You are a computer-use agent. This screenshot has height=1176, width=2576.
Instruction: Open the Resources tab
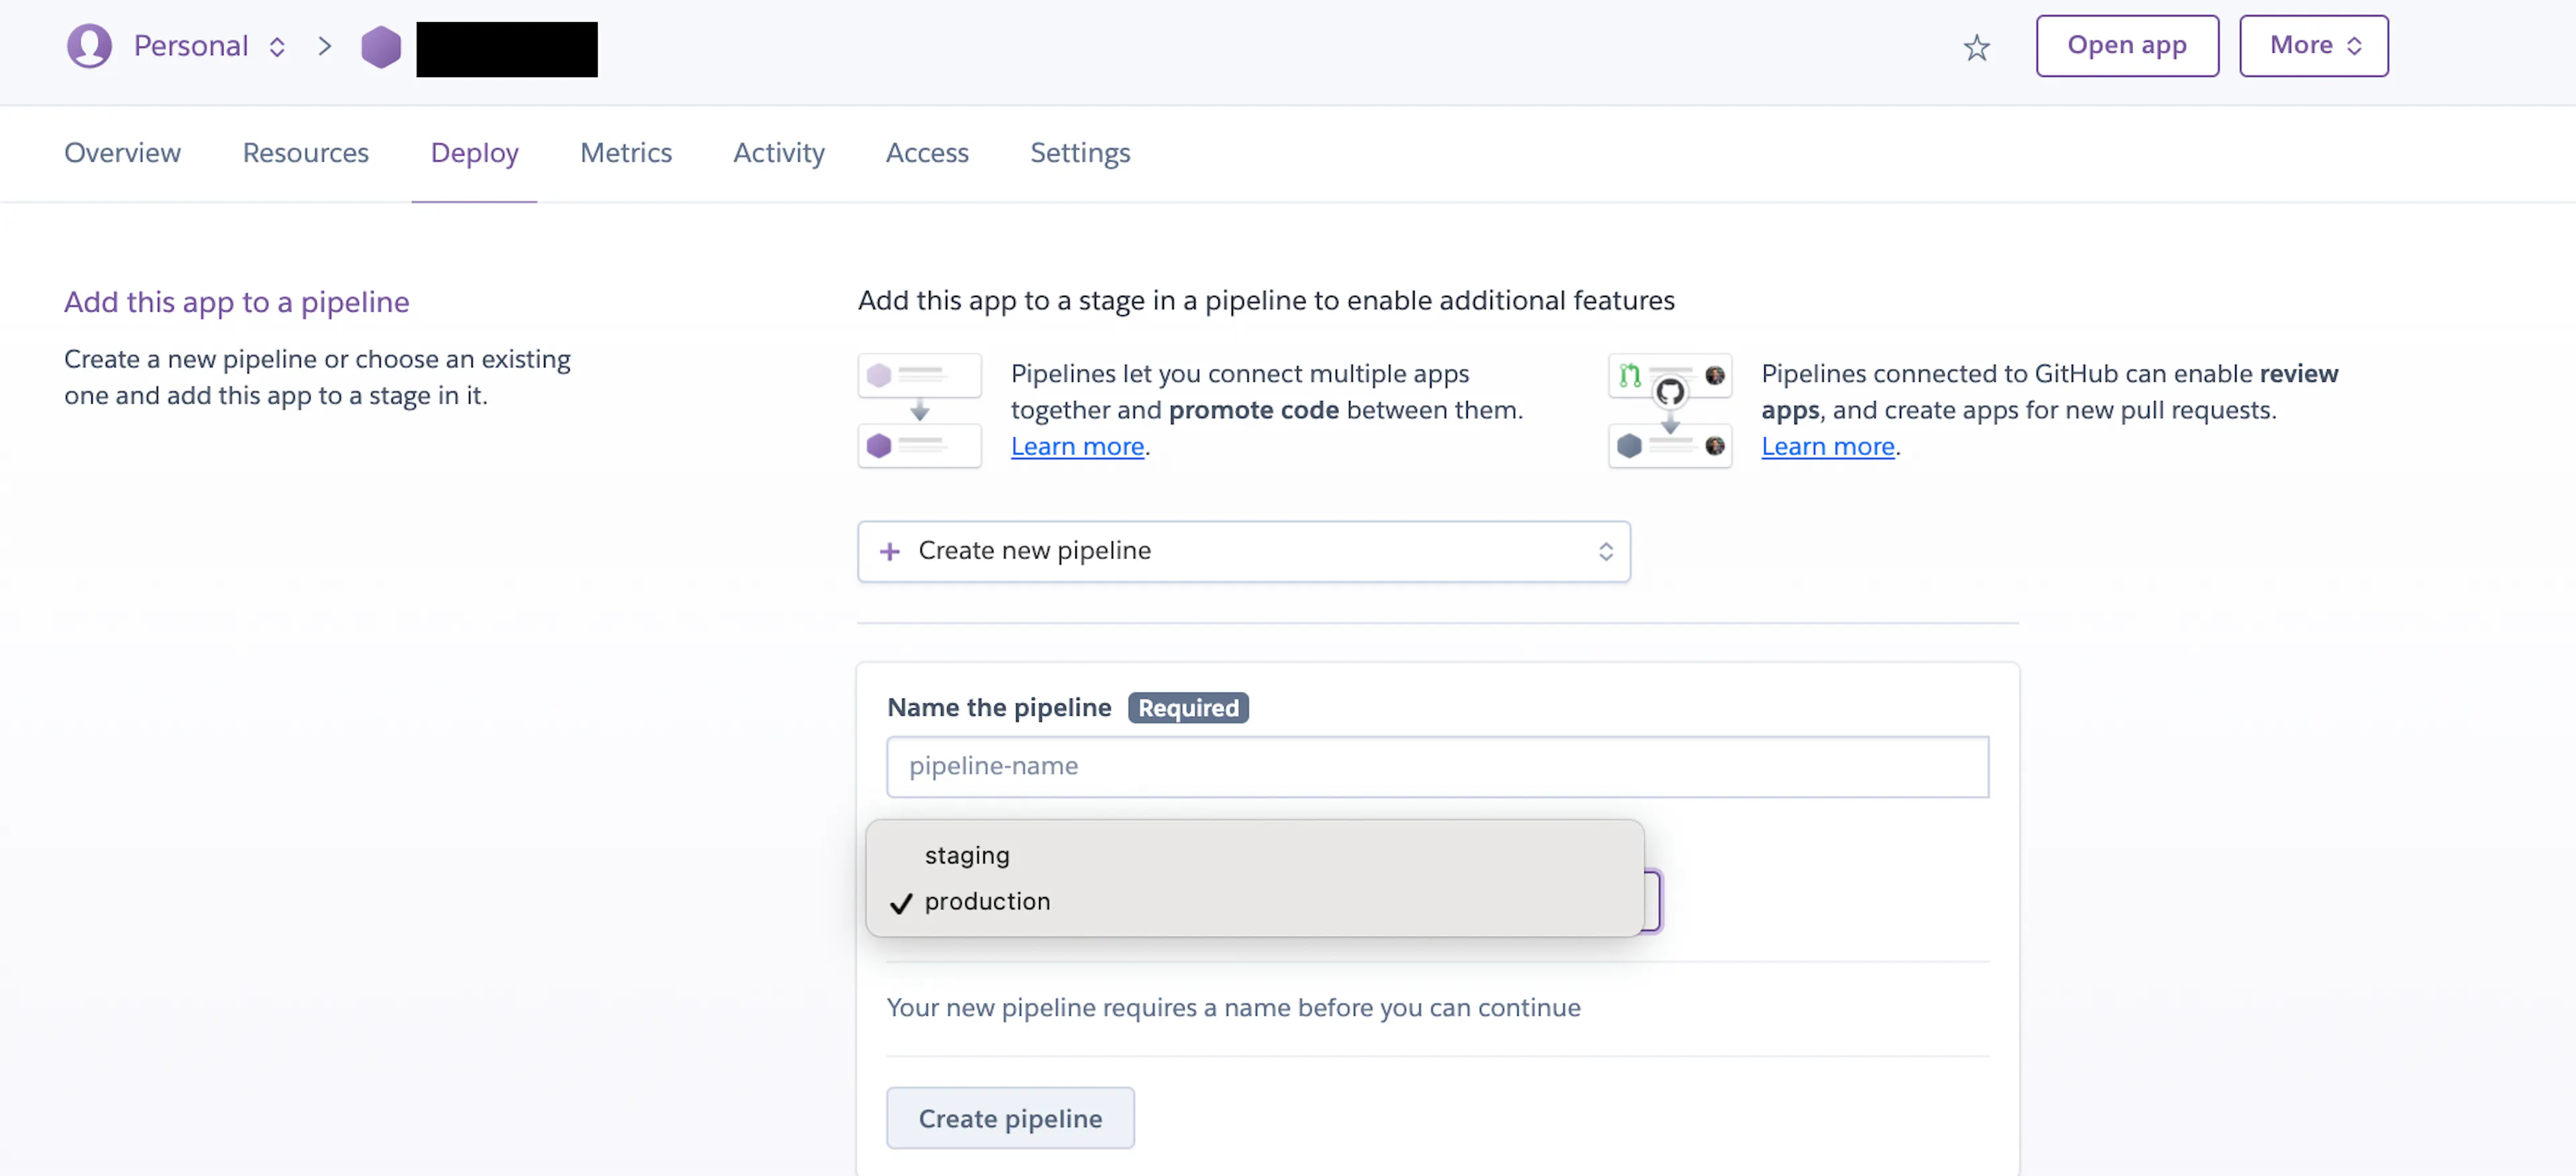[x=305, y=153]
